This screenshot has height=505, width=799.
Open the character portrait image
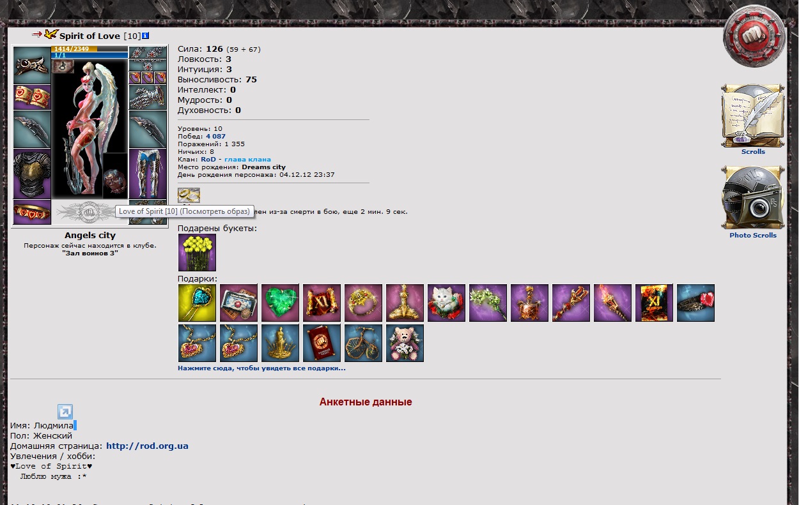[x=90, y=128]
